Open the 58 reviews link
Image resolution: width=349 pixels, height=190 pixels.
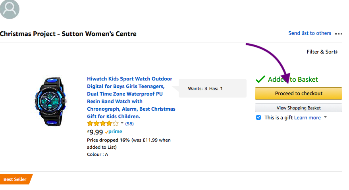click(129, 124)
